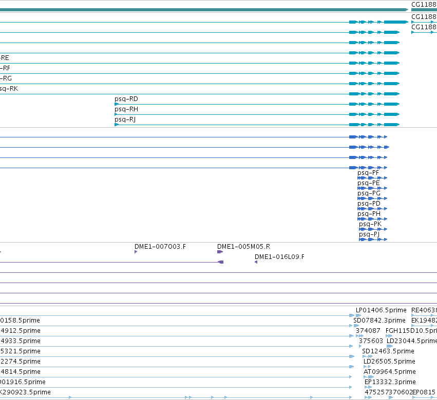Select the psq-RD transcript label
The height and width of the screenshot is (400, 437).
(x=126, y=99)
